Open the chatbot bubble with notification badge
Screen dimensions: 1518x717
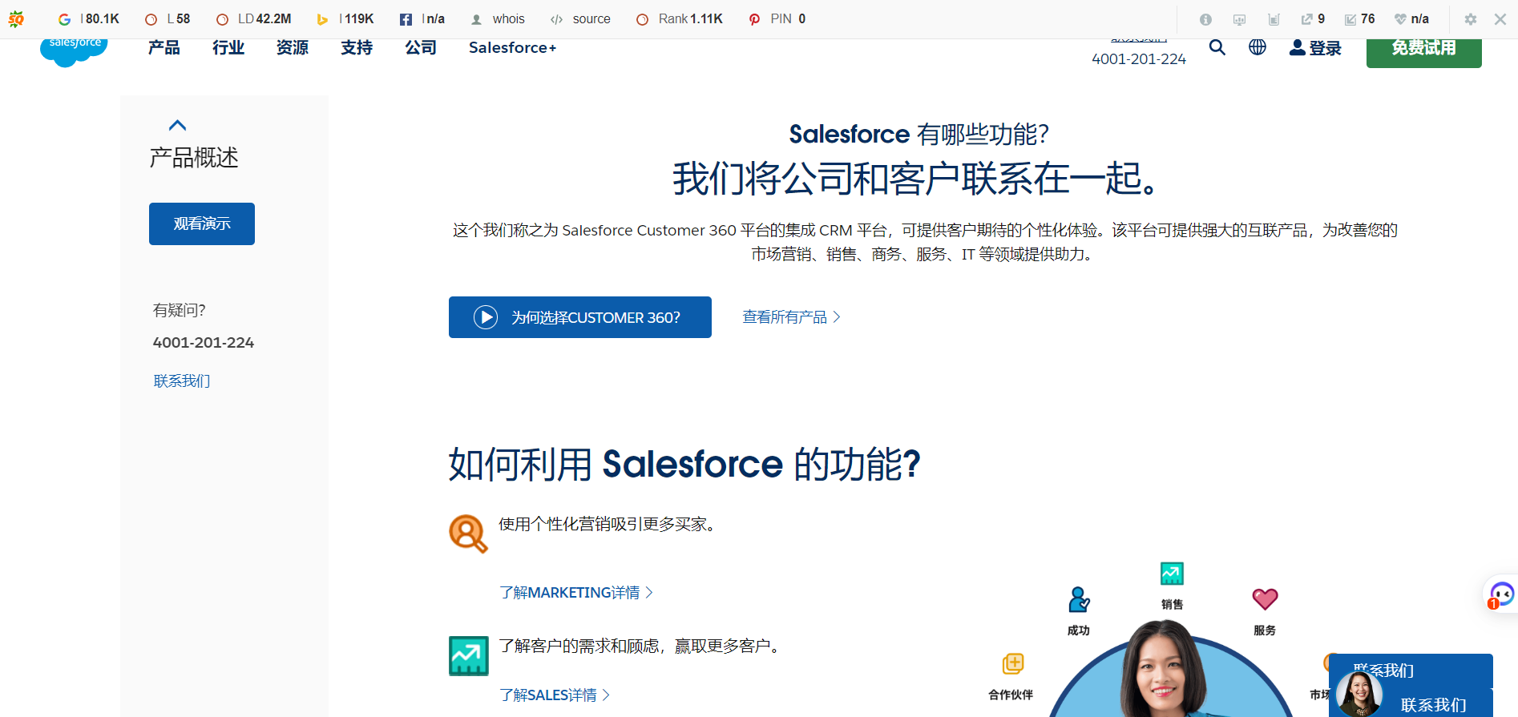[1500, 595]
